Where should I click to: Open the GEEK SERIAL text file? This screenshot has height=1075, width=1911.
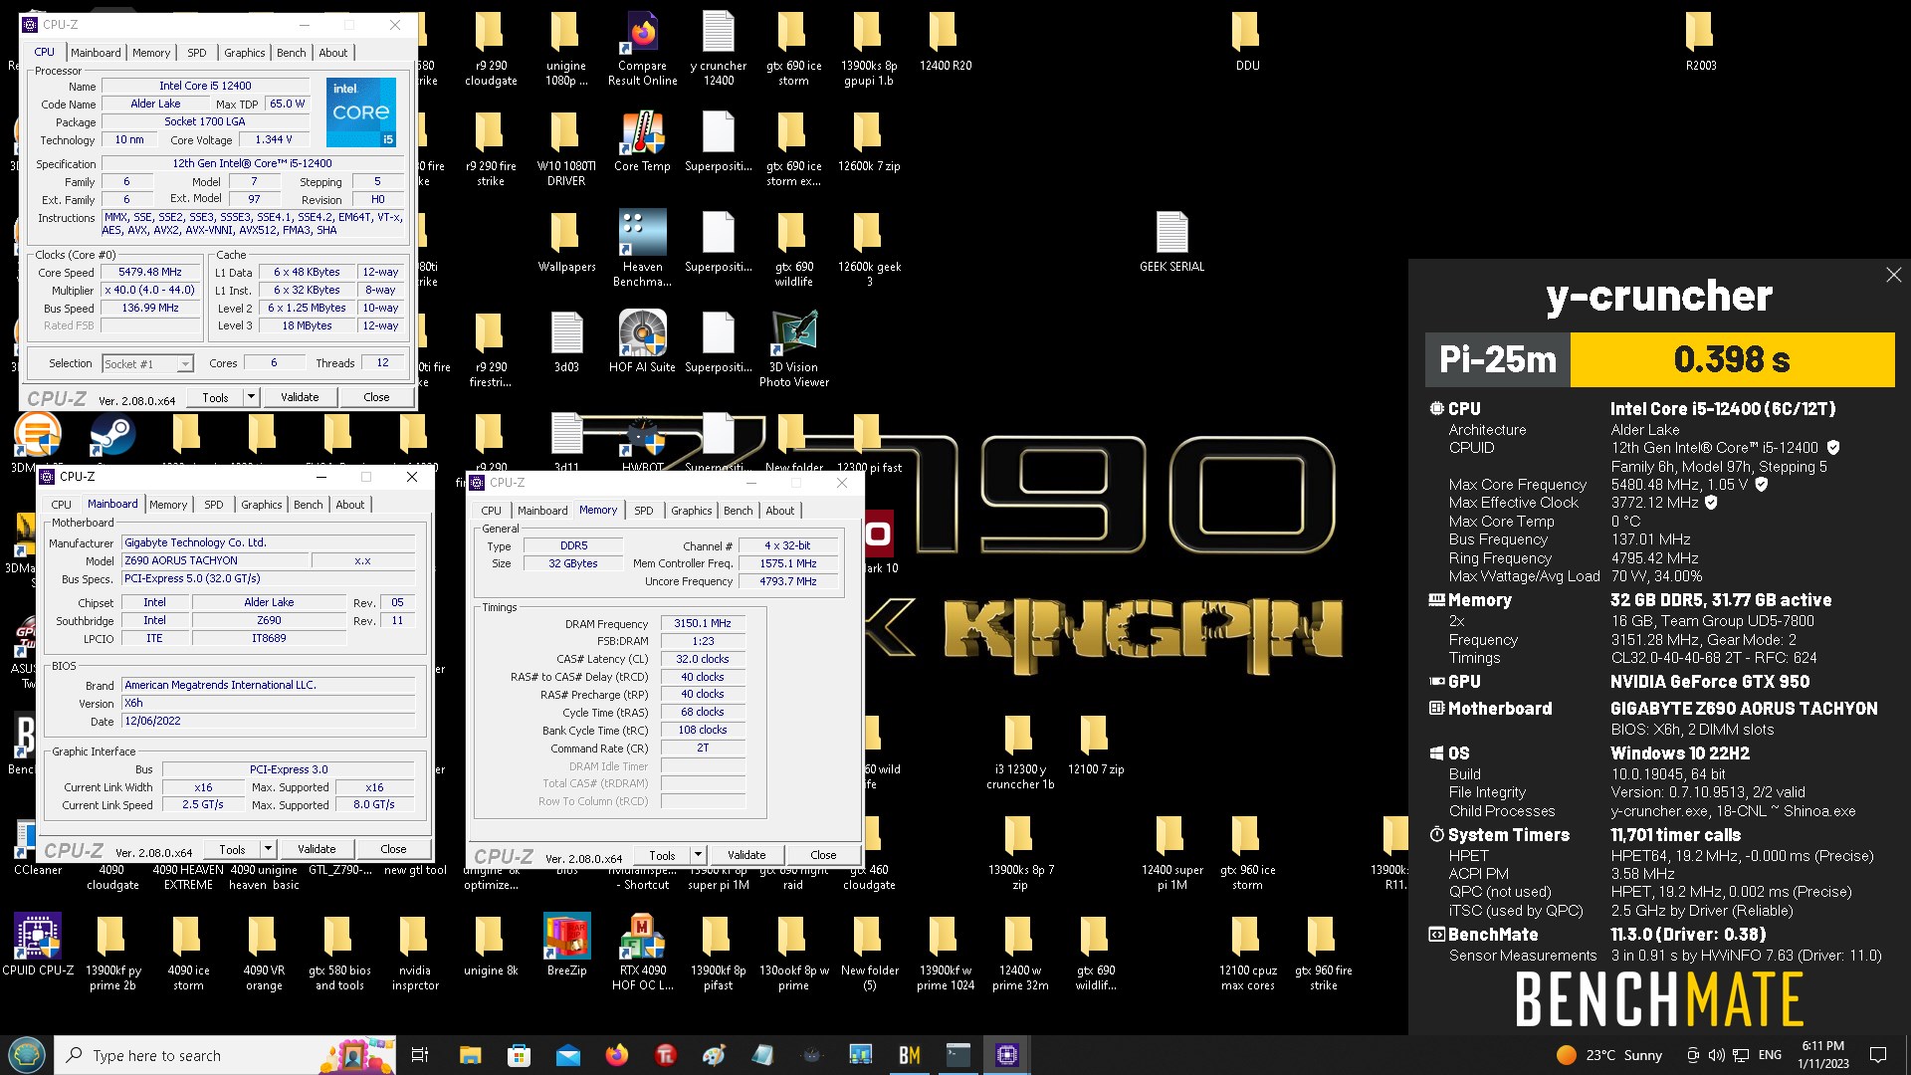click(x=1171, y=242)
